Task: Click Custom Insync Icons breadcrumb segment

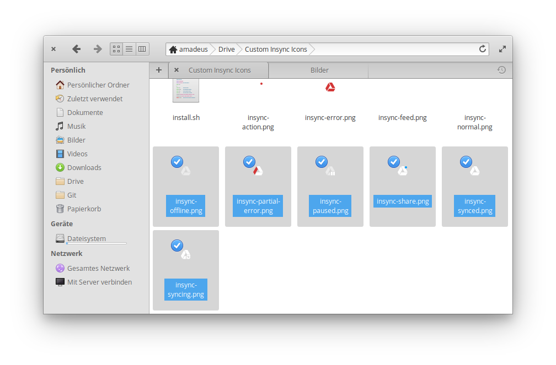Action: [276, 49]
